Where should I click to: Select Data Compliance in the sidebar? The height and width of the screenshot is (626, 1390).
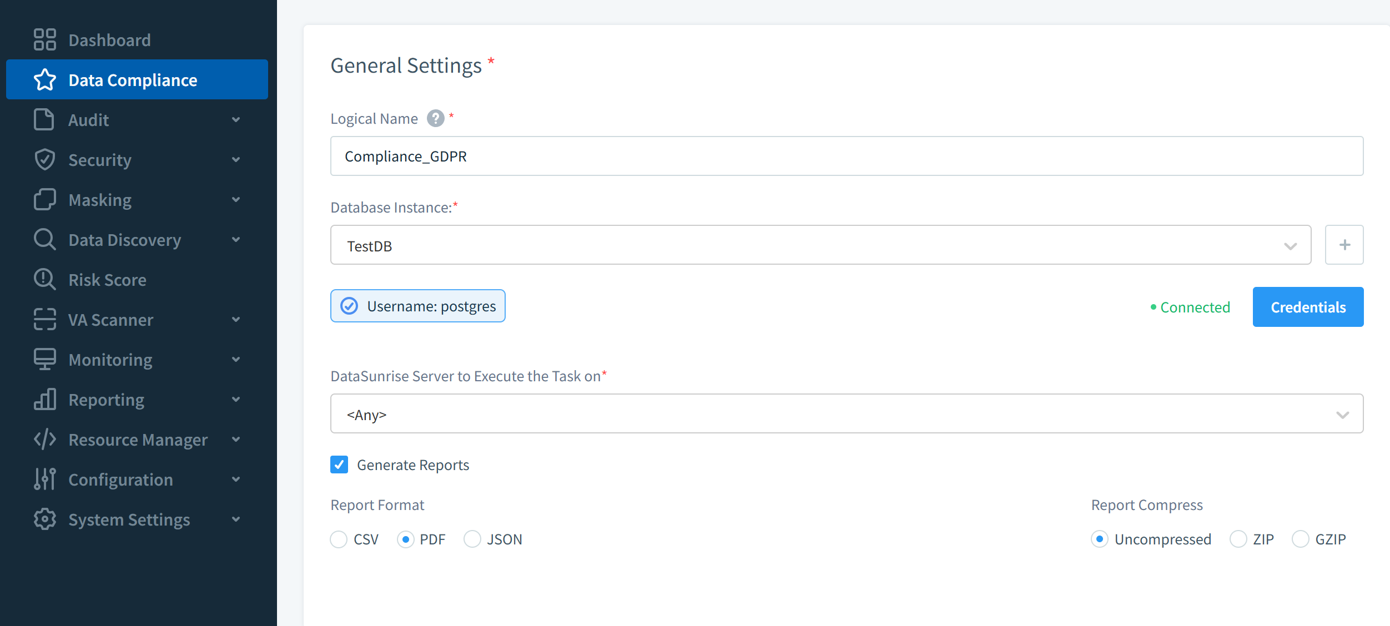tap(133, 79)
